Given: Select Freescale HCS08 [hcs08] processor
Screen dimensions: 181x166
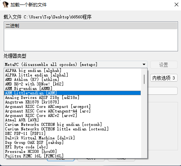Looking at the screenshot, I should point(72,151).
